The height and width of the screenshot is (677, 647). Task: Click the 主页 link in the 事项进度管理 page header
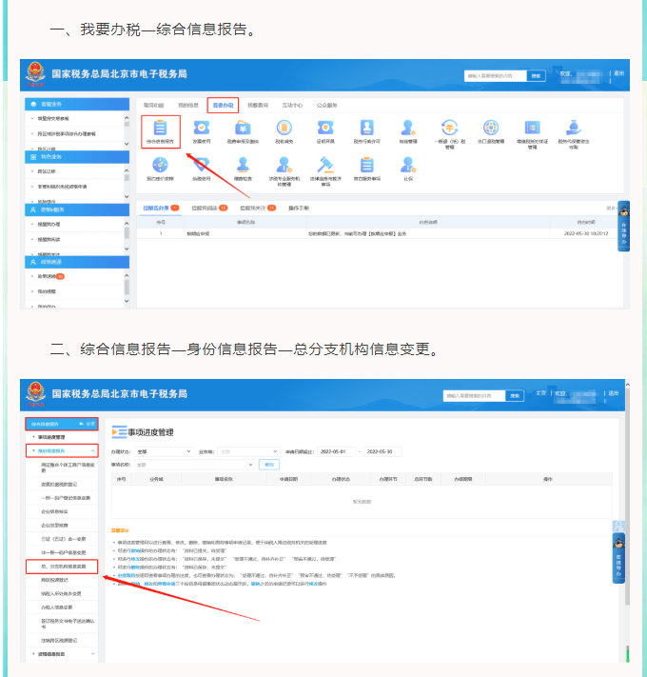pyautogui.click(x=540, y=393)
